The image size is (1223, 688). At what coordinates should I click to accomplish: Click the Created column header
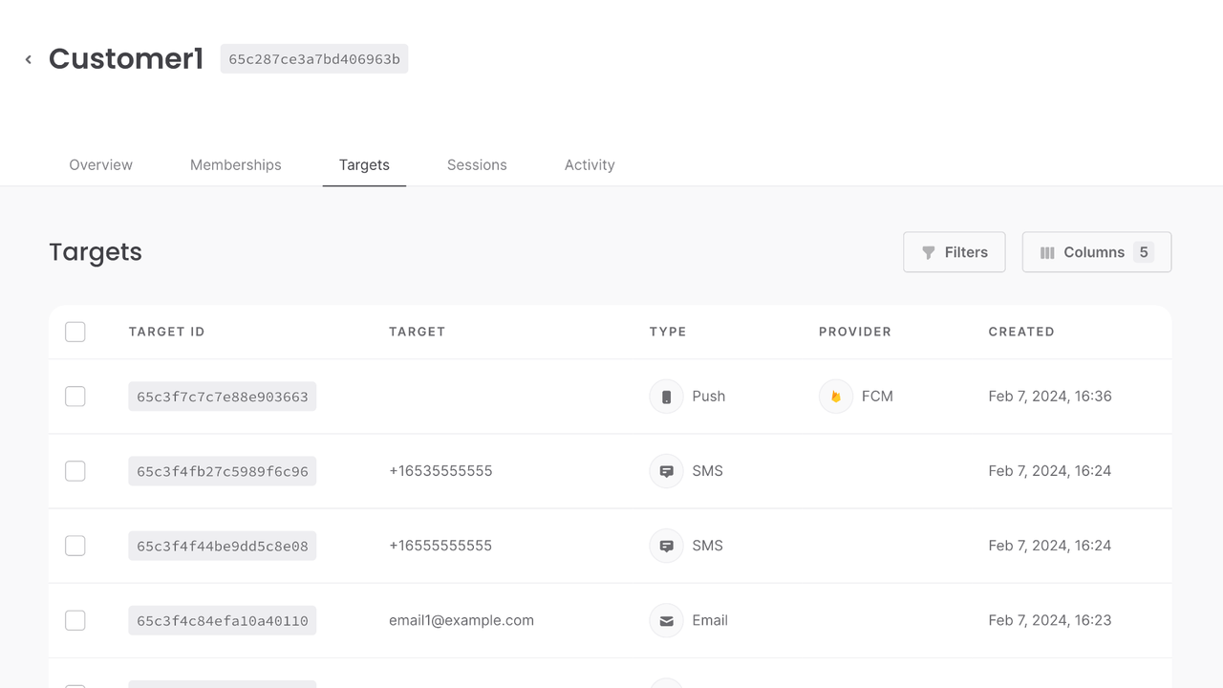(x=1020, y=332)
